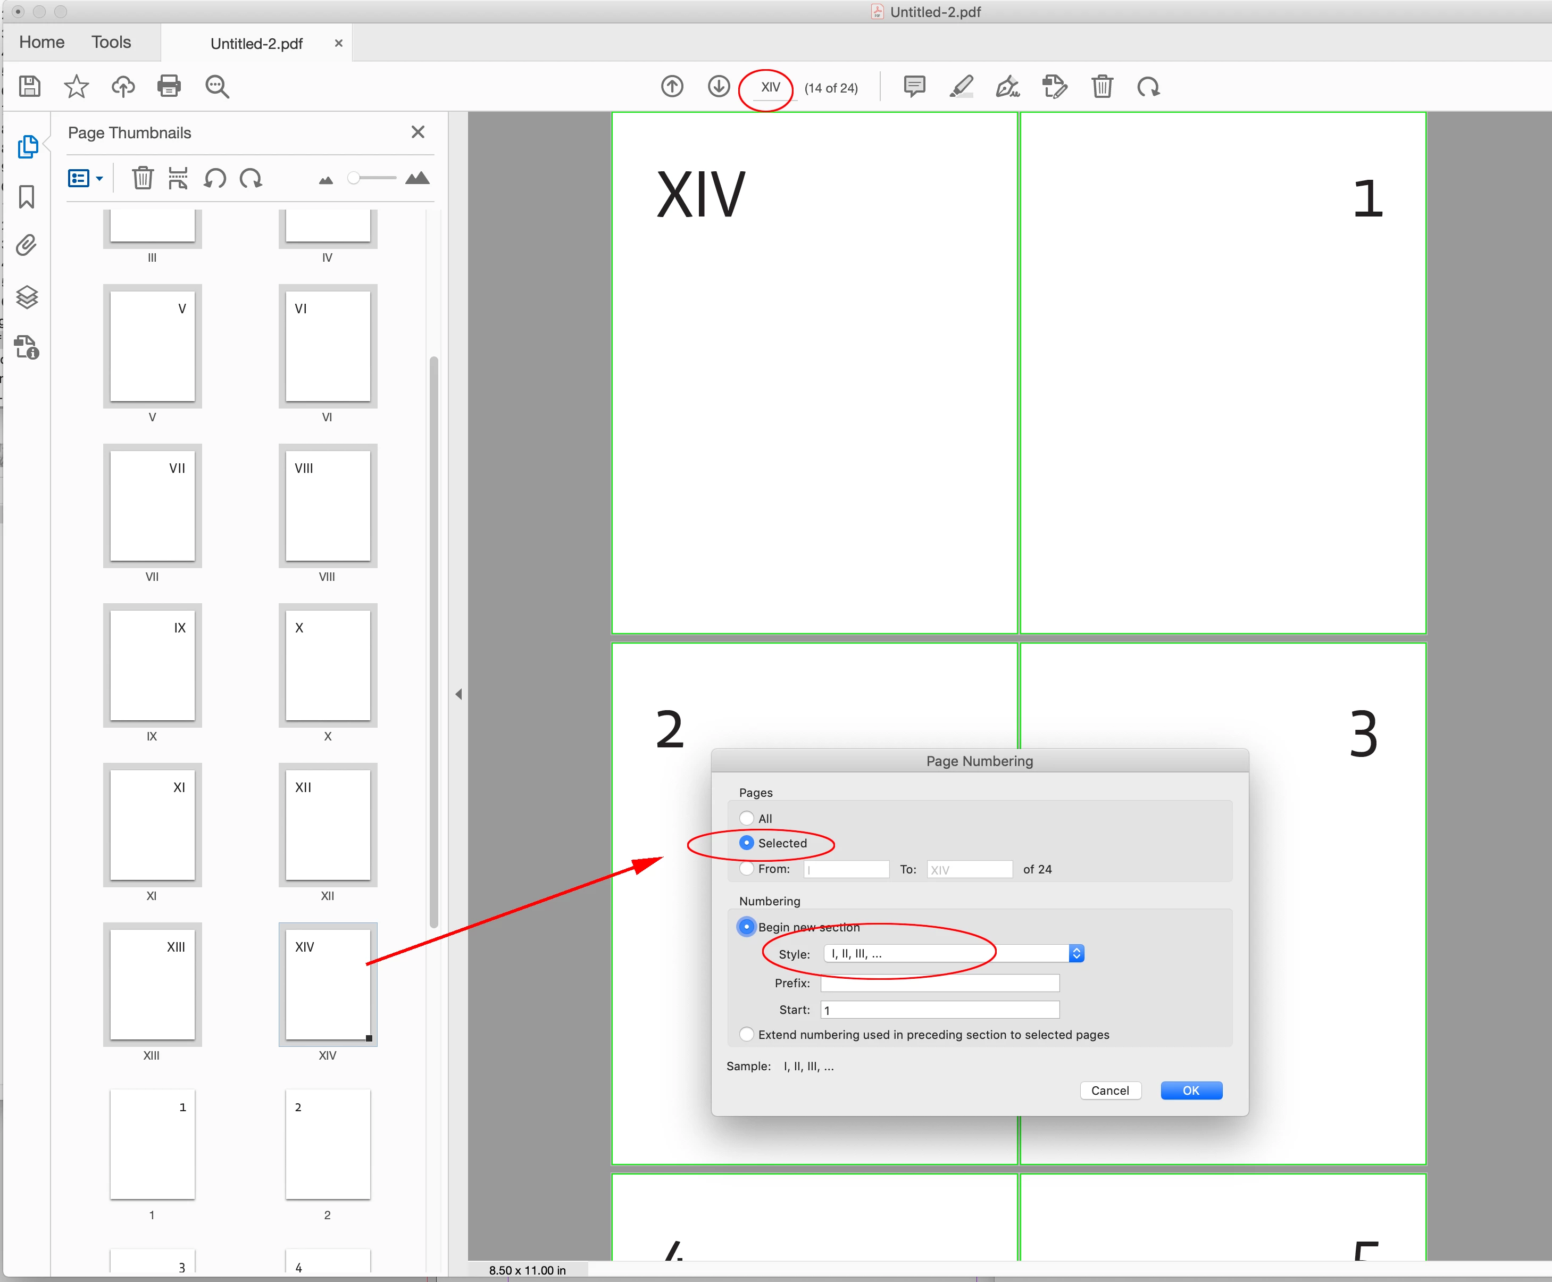Screen dimensions: 1552x1282
Task: Click the bookmark star icon
Action: coord(76,86)
